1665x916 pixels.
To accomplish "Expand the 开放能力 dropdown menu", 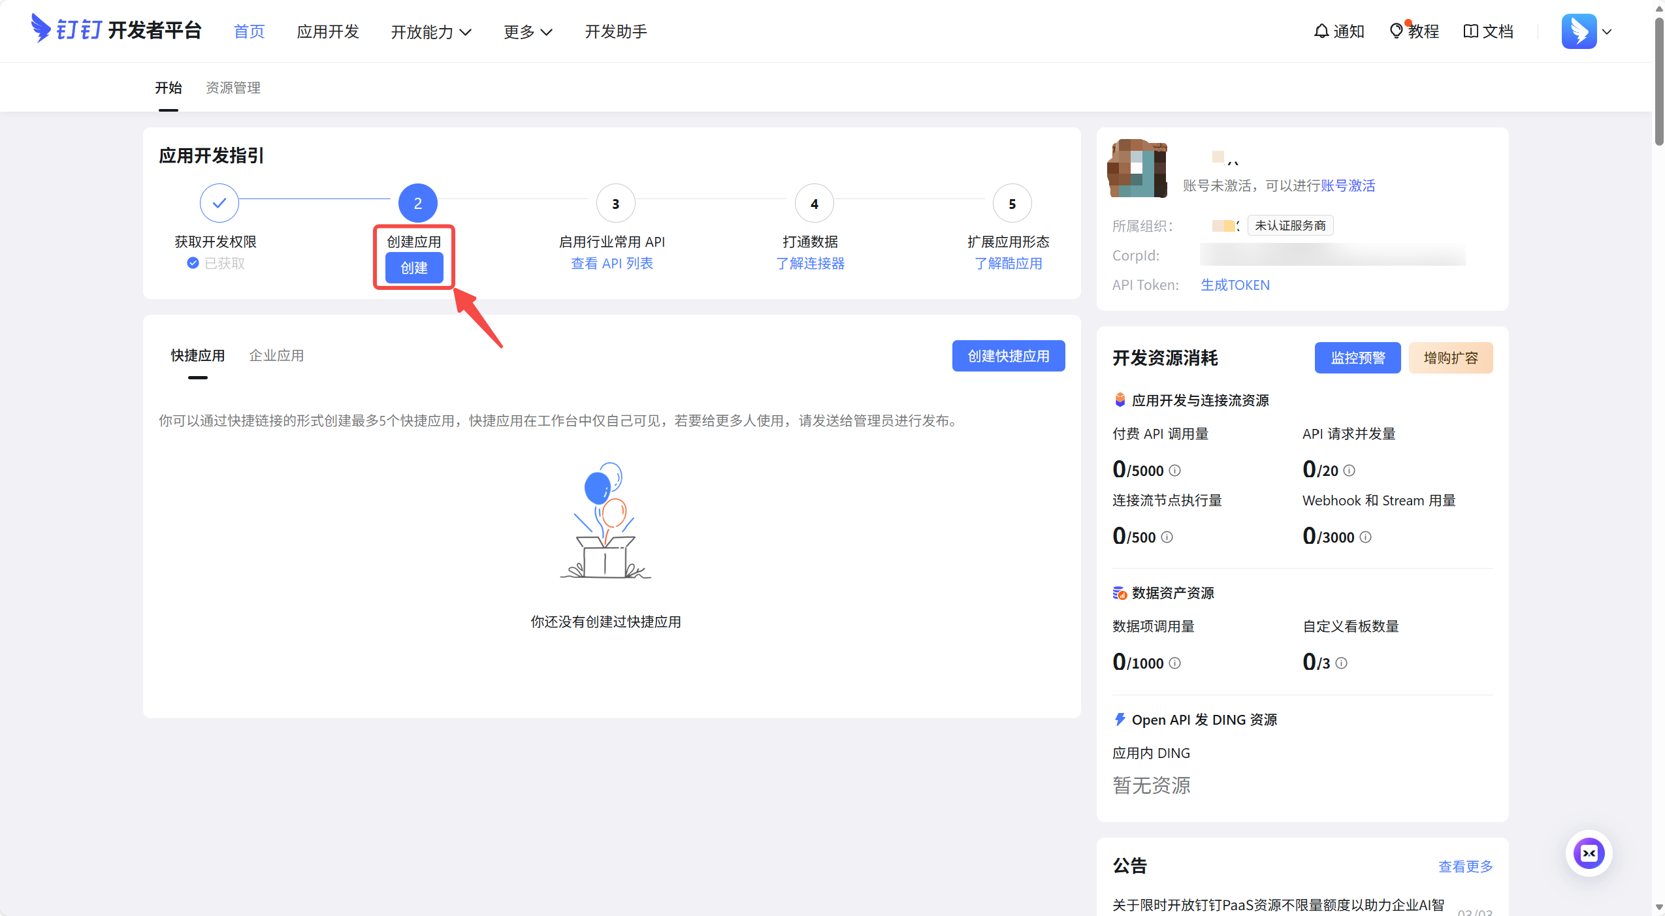I will pos(430,31).
